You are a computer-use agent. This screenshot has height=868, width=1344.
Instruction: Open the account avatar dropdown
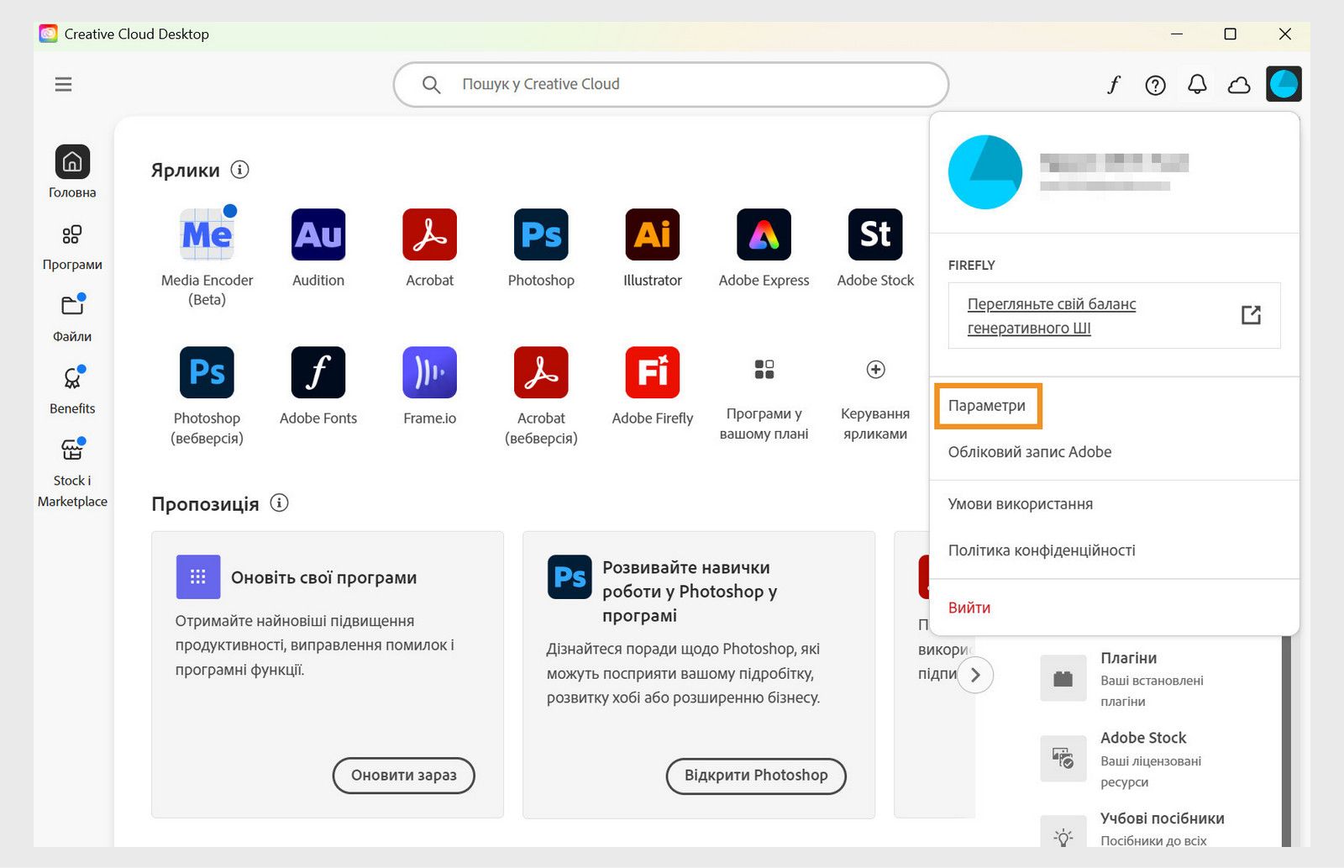pyautogui.click(x=1284, y=84)
